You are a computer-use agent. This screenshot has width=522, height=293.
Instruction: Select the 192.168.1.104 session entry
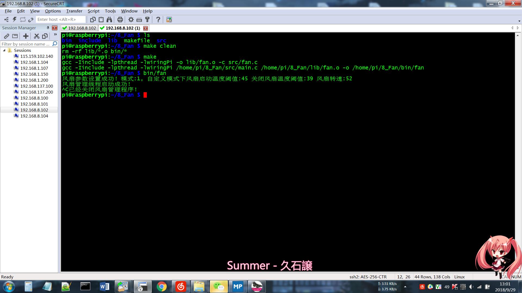(x=34, y=62)
